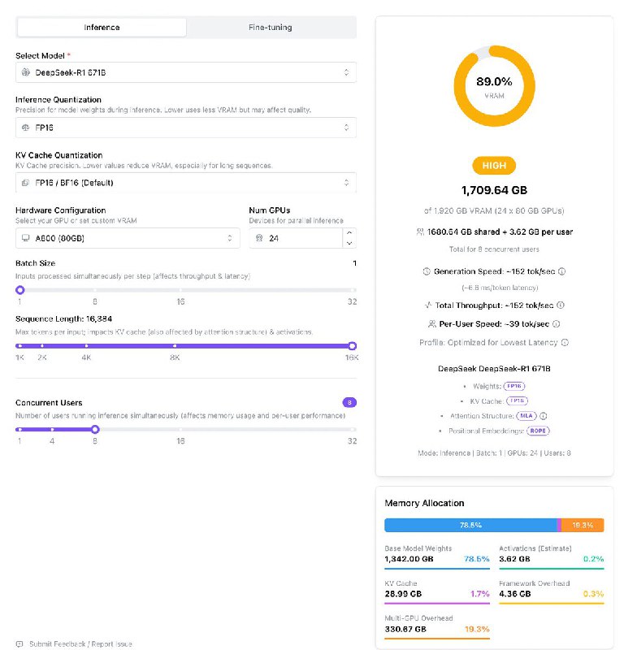Increase Num GPUs using the up arrow
The height and width of the screenshot is (650, 624).
pyautogui.click(x=349, y=234)
